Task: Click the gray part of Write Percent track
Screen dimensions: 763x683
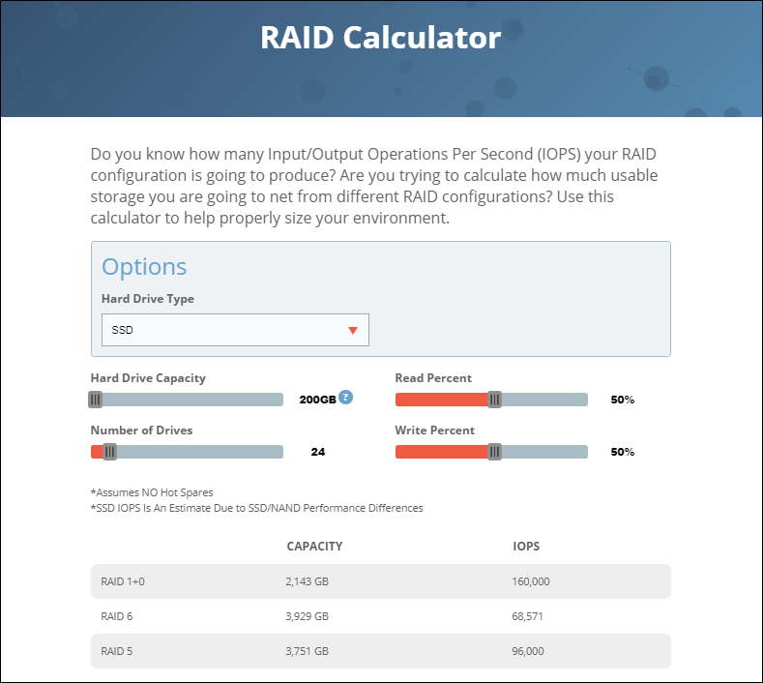Action: point(544,452)
